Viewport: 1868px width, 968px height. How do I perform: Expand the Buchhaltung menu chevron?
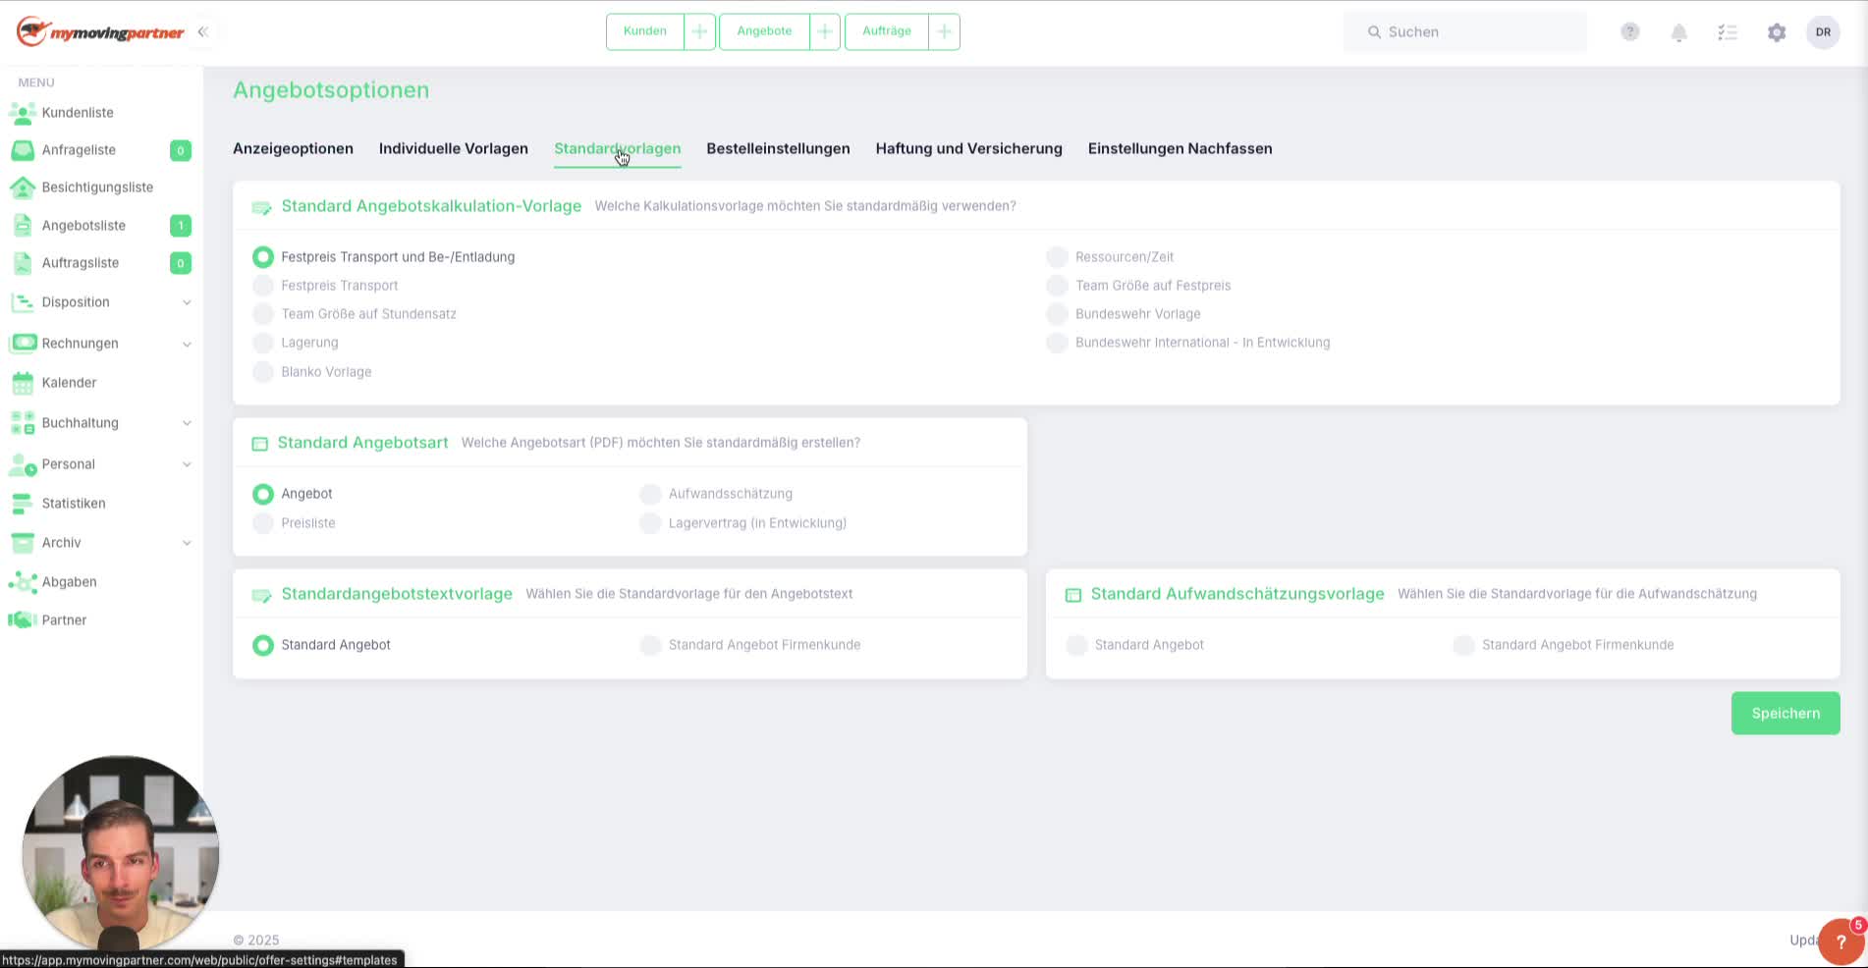(x=187, y=423)
